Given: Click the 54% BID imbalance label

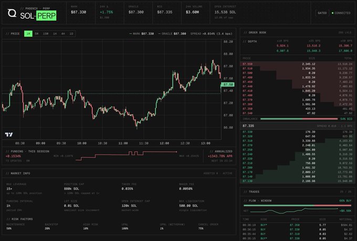Looking at the screenshot, I should [346, 119].
